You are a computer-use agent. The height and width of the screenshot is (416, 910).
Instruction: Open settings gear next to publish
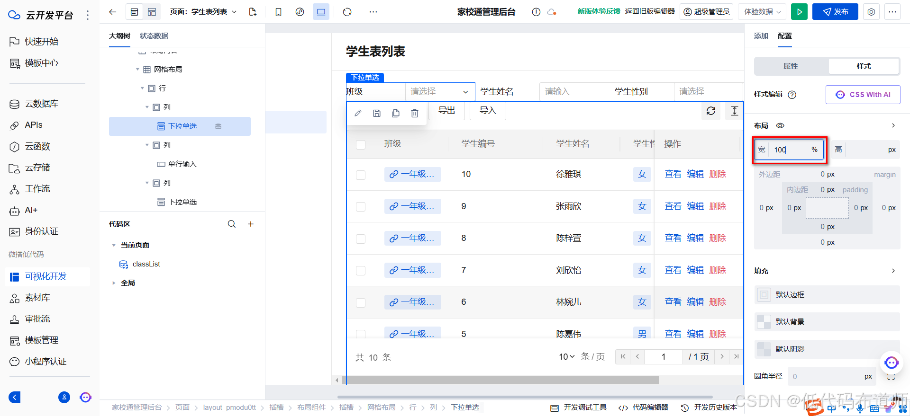(871, 12)
